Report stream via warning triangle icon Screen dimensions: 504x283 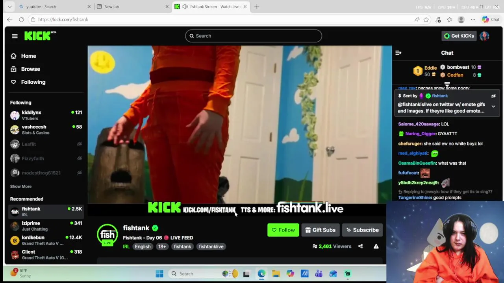(x=376, y=246)
